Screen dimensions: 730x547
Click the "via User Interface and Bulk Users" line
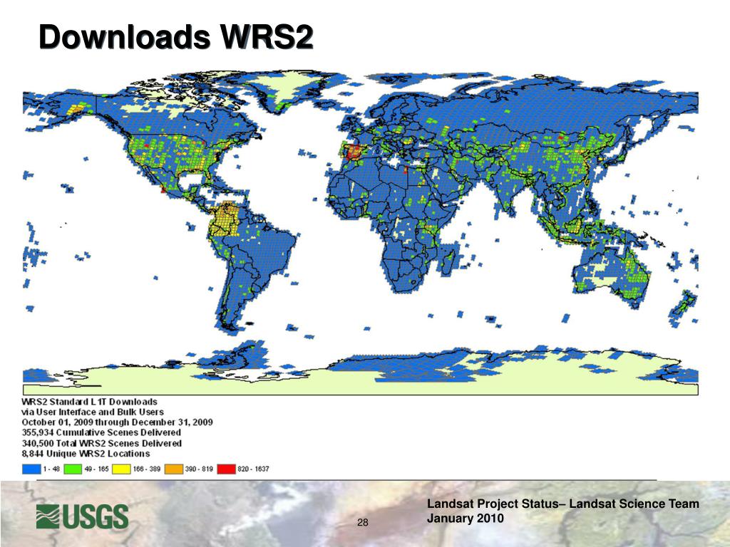click(x=93, y=412)
